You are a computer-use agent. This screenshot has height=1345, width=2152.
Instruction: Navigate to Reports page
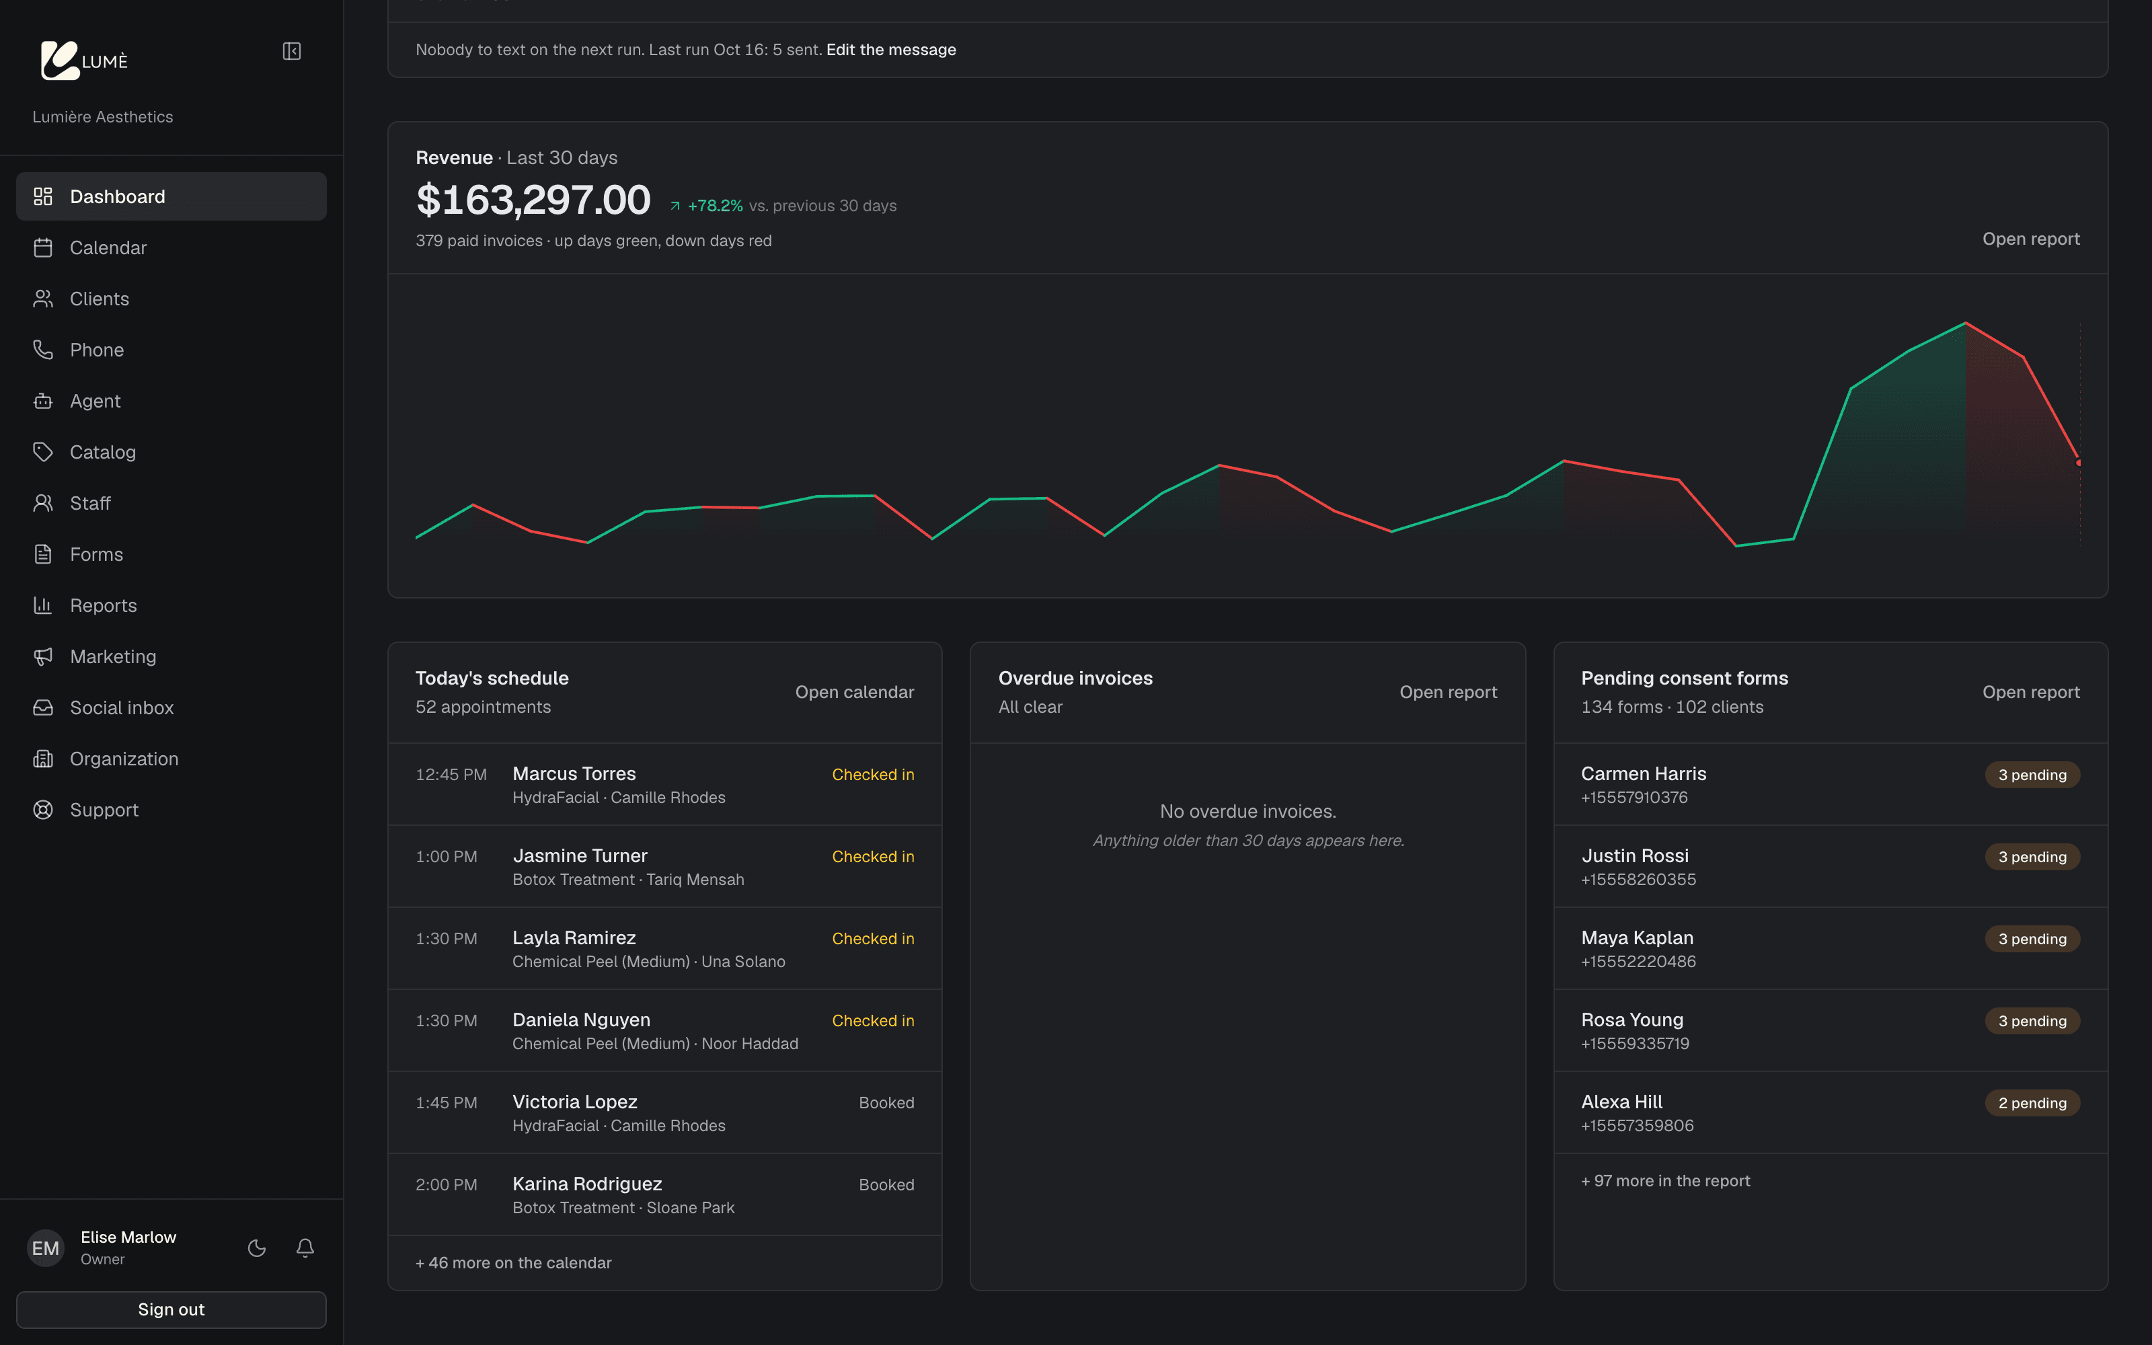coord(171,606)
